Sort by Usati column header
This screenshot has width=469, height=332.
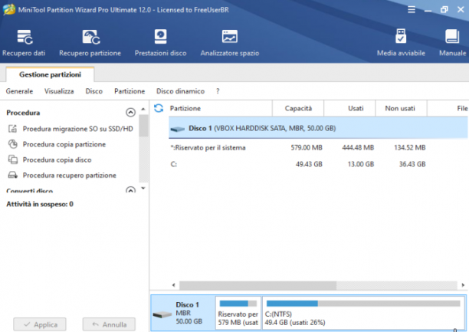(349, 108)
